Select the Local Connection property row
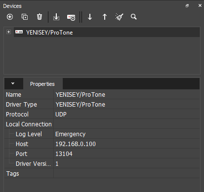The image size is (204, 192). point(102,124)
